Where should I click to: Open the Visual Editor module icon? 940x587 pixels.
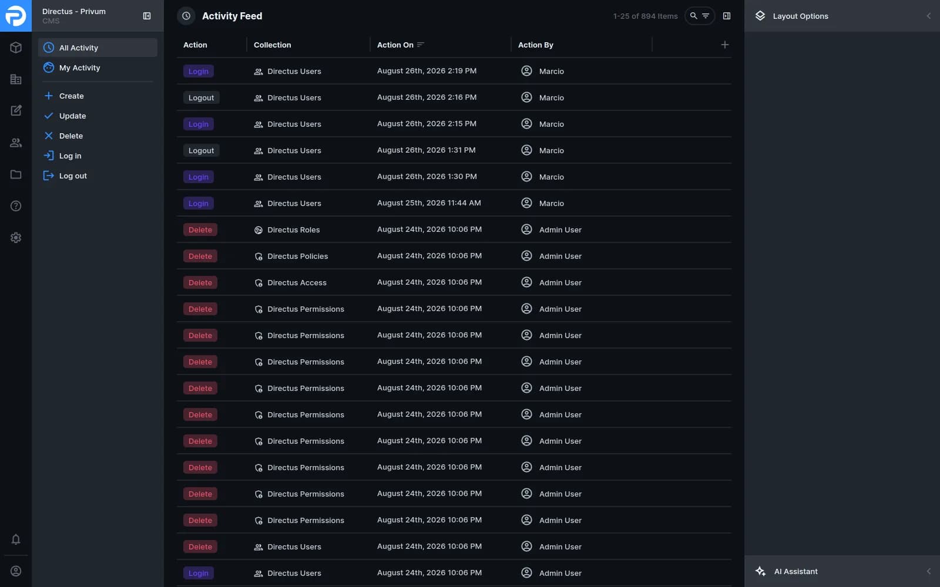click(x=16, y=111)
